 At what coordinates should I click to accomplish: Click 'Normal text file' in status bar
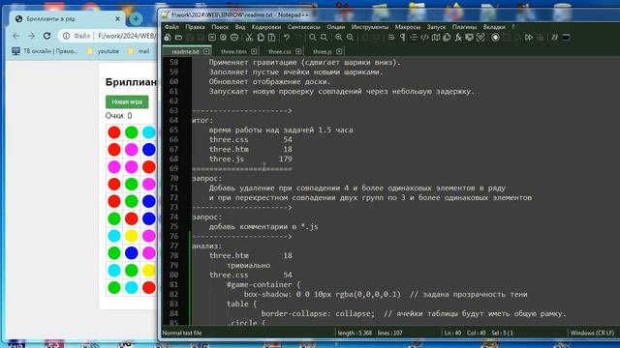tap(182, 333)
